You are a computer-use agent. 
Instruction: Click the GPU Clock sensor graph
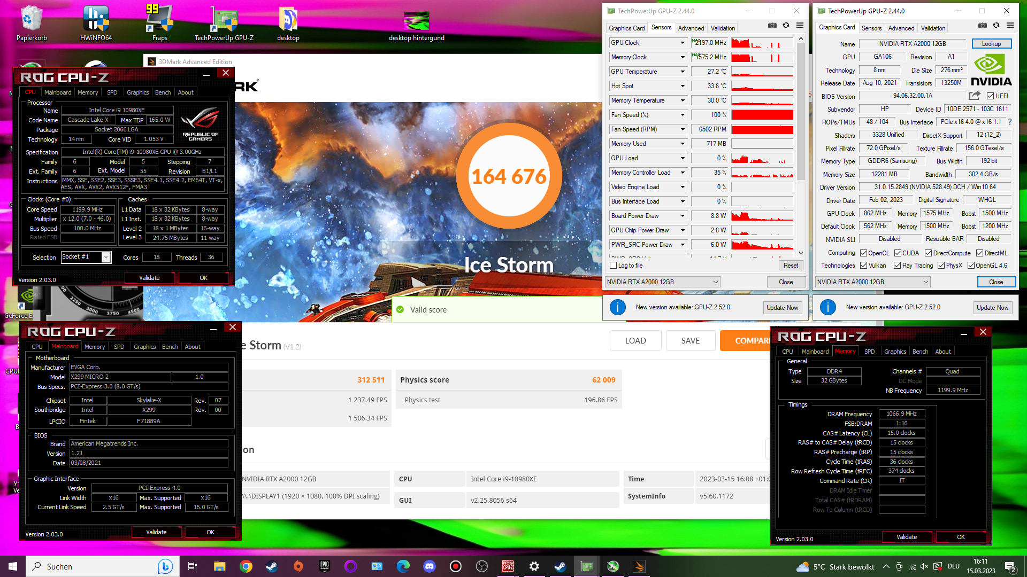click(x=762, y=43)
